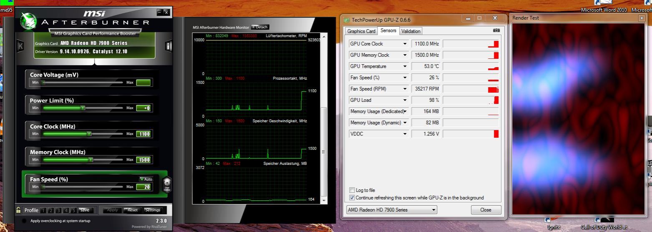Open the Microsoft Word 2010 desktop shortcut
Screen dimensions: 652x232
[x=604, y=6]
